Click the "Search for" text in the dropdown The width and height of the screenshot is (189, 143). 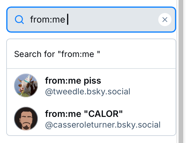click(34, 54)
